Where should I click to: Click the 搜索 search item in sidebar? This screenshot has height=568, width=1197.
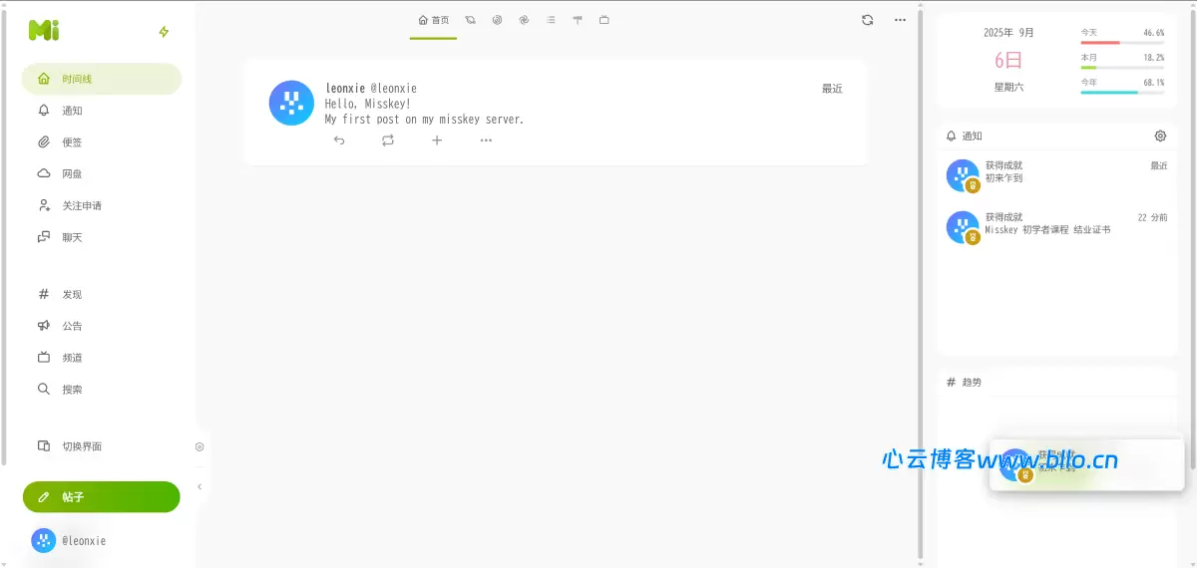coord(72,389)
